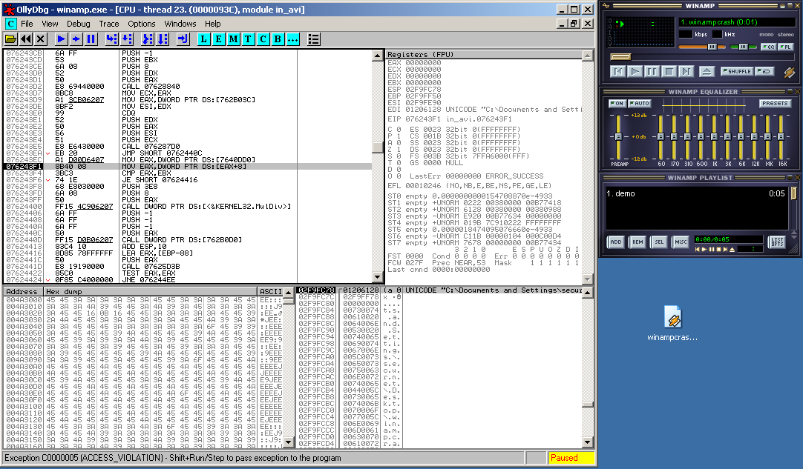Click the Step into toolbar icon

click(111, 39)
